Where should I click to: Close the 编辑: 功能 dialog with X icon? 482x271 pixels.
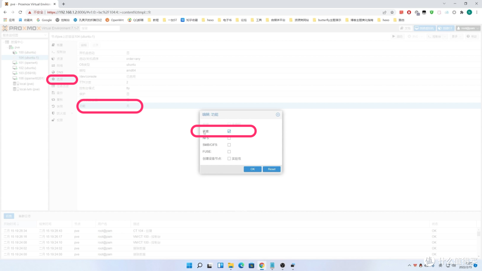point(278,115)
